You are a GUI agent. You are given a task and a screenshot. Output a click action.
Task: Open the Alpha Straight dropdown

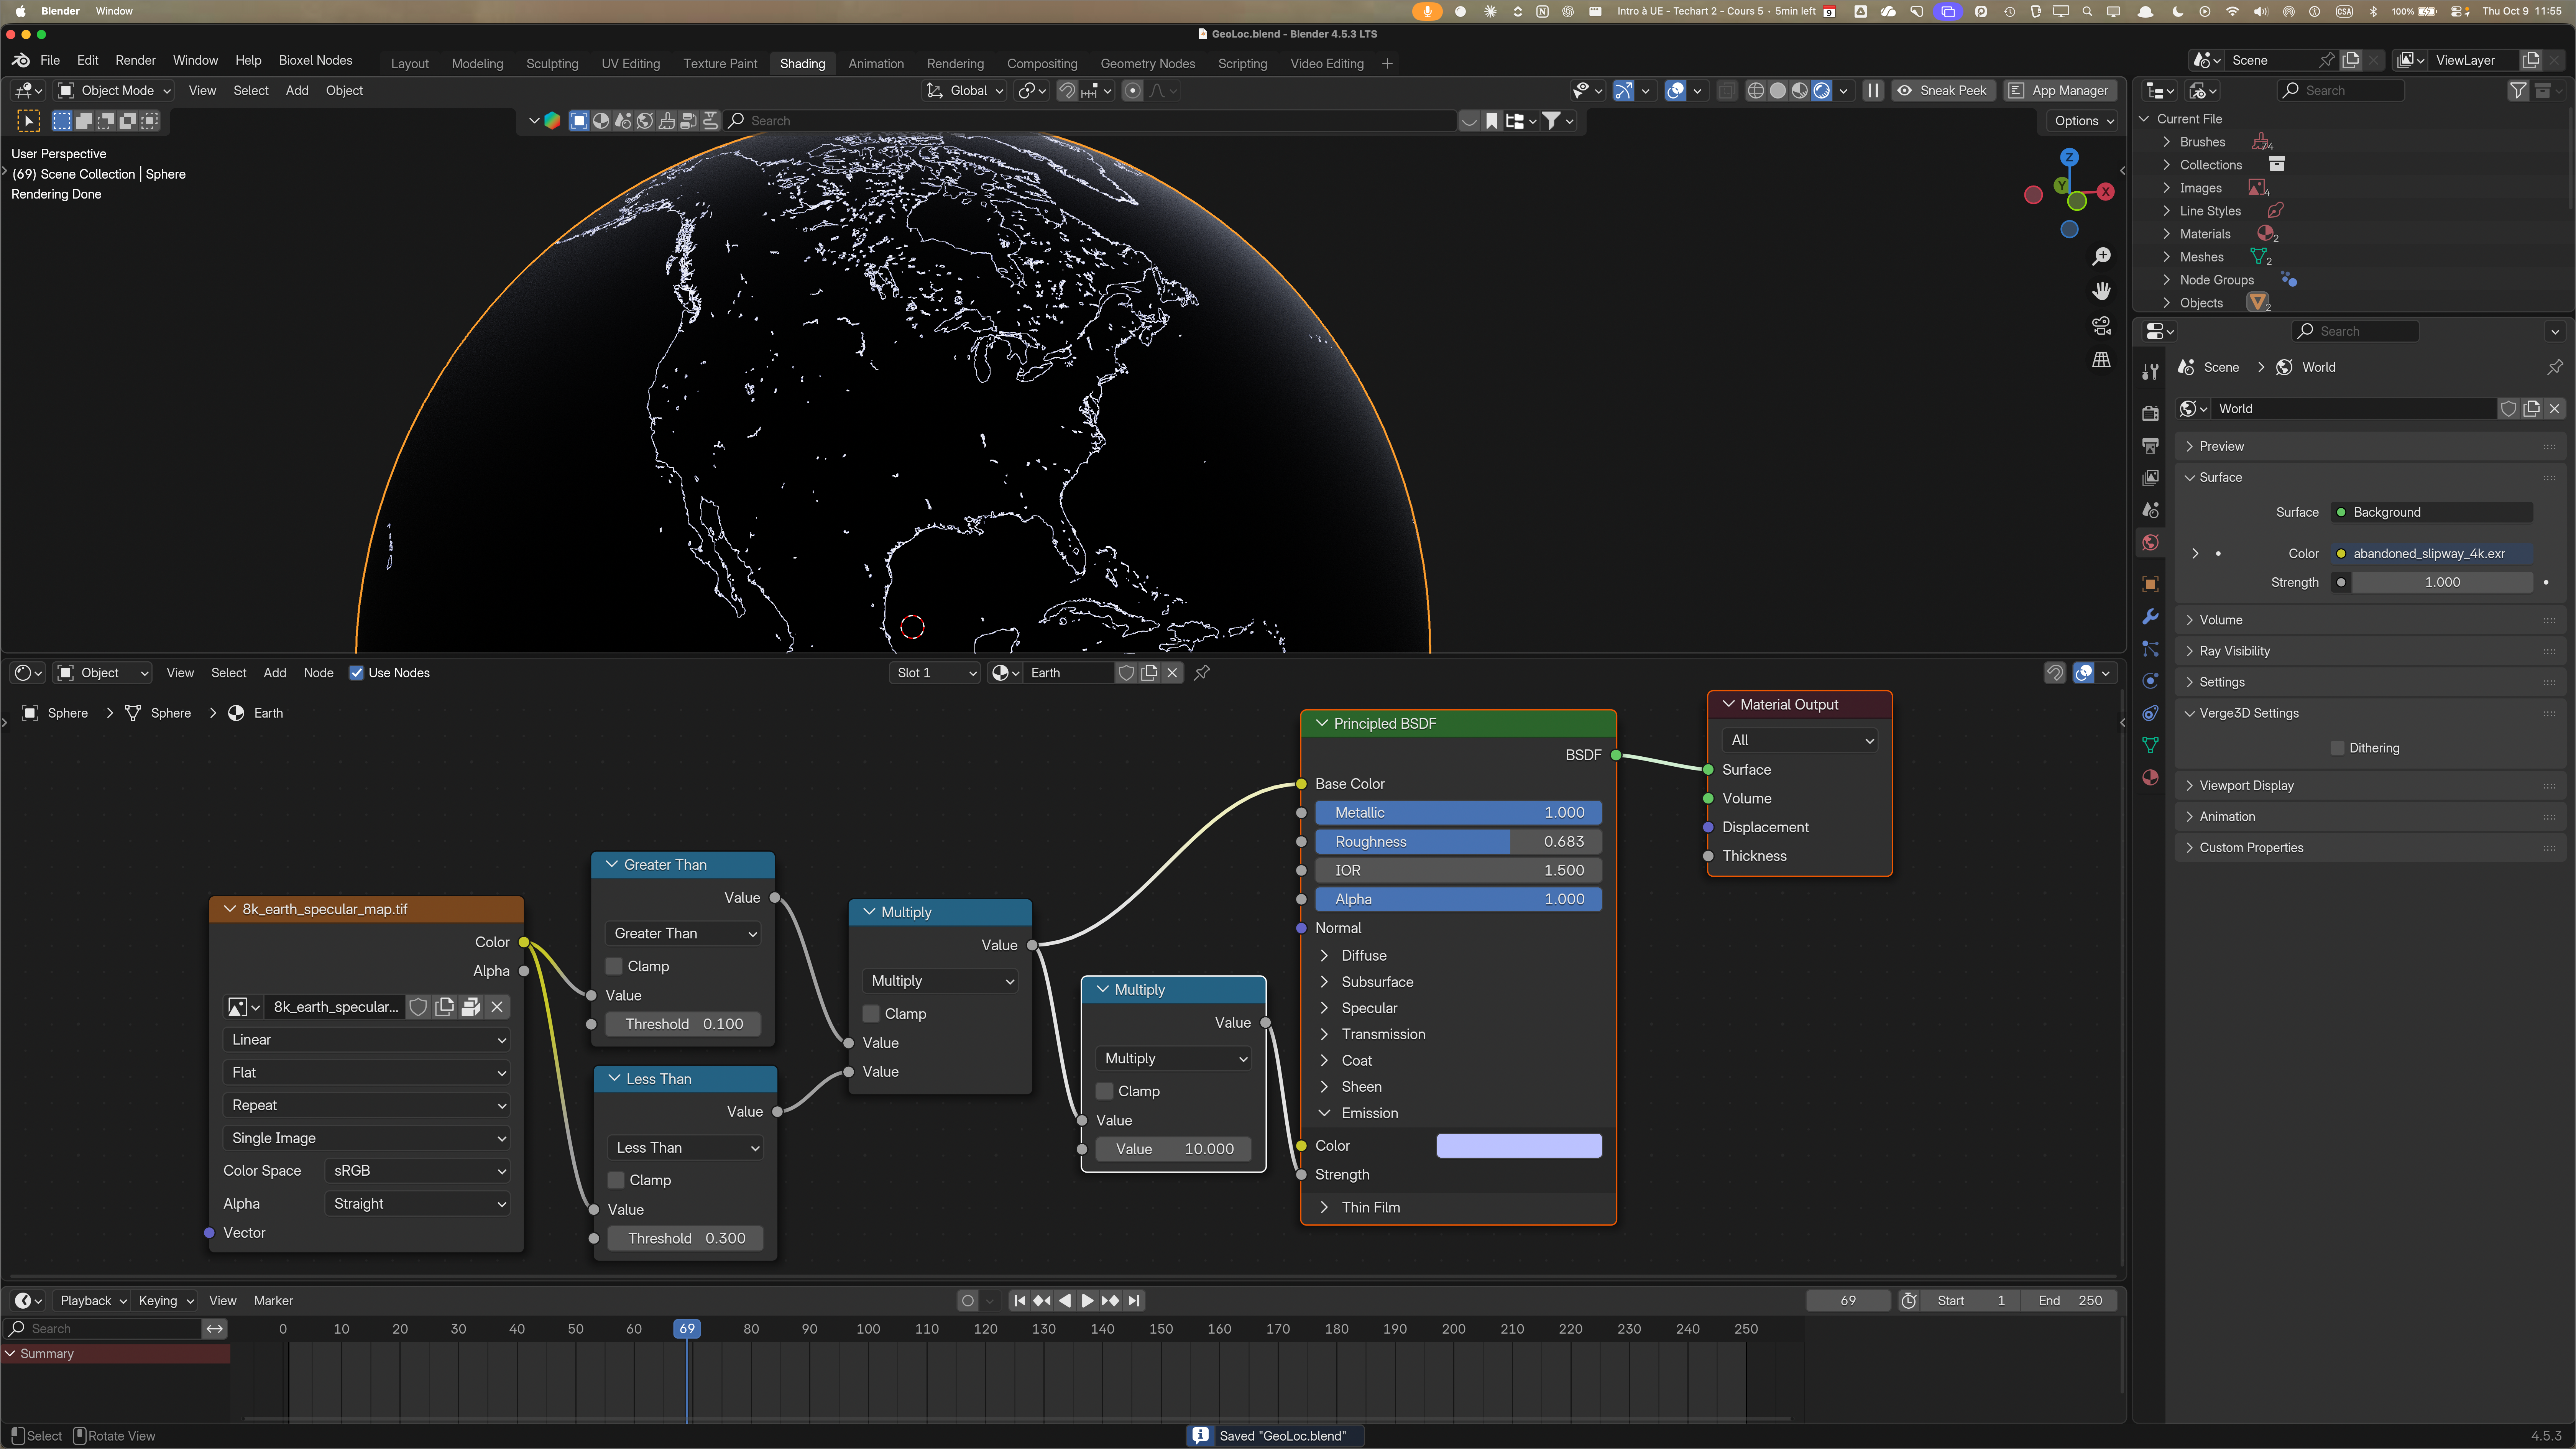point(417,1204)
